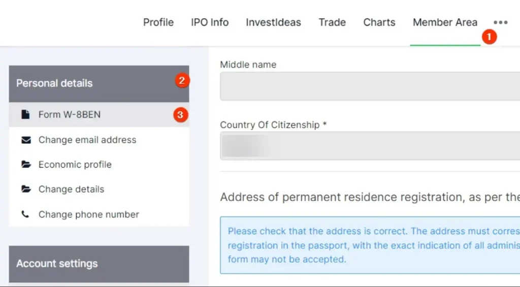Click the phone icon for Change phone number
Viewport: 520px width, 287px height.
click(x=25, y=214)
